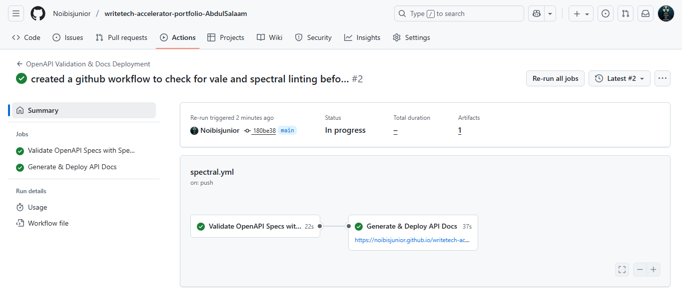Image resolution: width=682 pixels, height=295 pixels.
Task: Open GitHub Copilot chat
Action: click(x=536, y=13)
